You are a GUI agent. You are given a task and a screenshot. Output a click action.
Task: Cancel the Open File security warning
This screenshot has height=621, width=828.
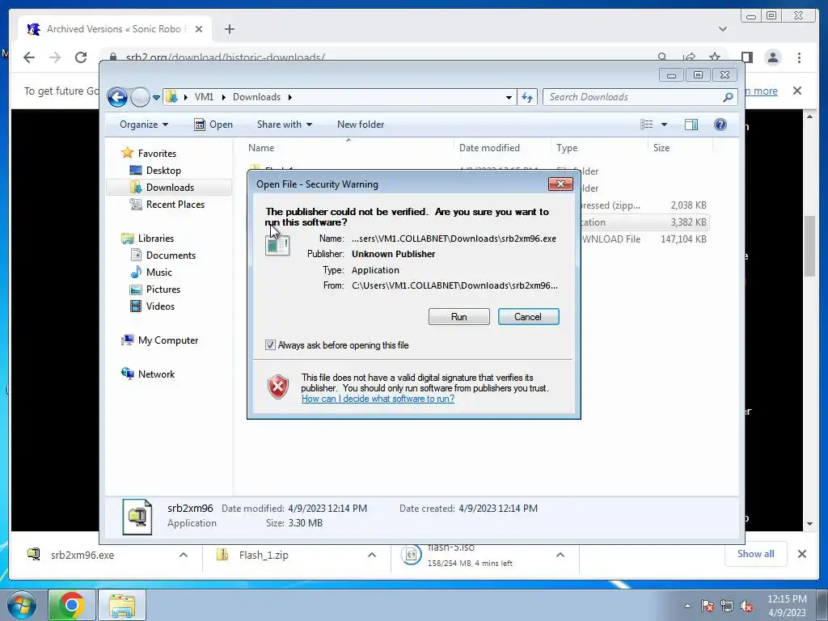coord(528,317)
